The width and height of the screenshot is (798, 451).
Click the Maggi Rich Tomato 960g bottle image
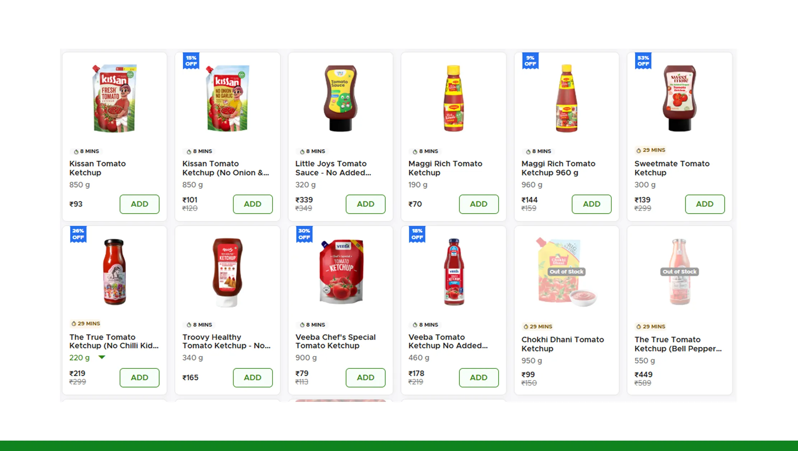click(566, 99)
